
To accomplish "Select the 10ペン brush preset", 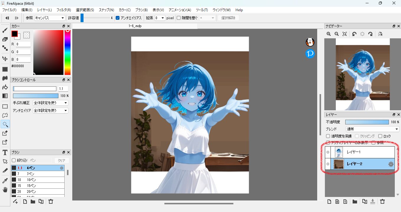I will pos(38,180).
